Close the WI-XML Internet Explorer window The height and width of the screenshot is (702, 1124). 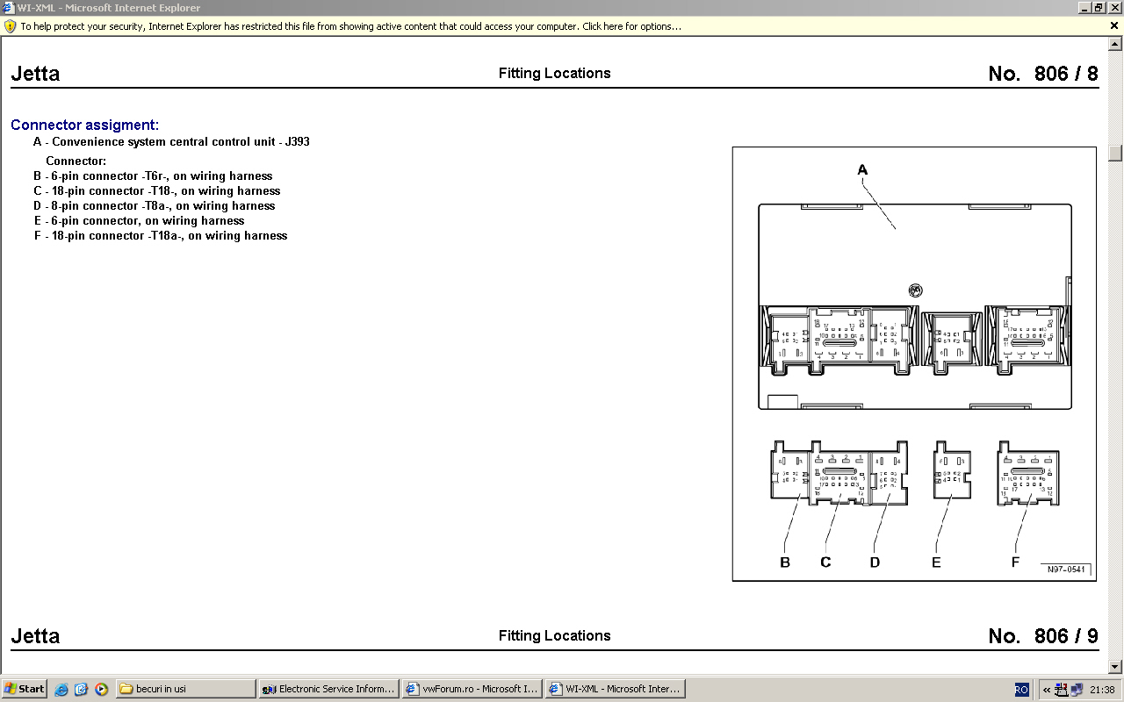point(1114,8)
